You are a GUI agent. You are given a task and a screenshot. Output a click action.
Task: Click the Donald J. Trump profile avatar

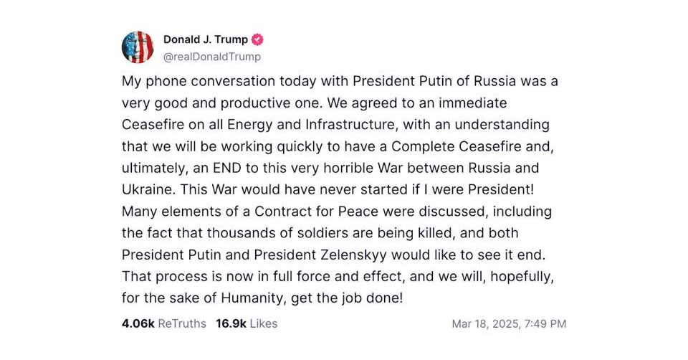[138, 47]
